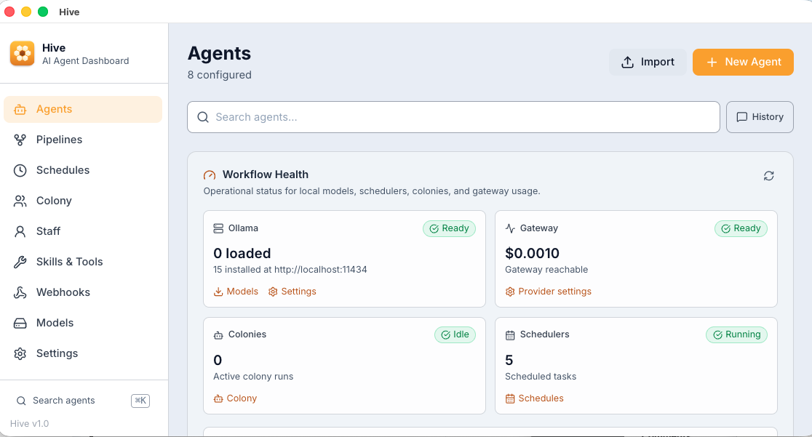This screenshot has height=437, width=812.
Task: Click the Ollama Ready status badge
Action: pyautogui.click(x=449, y=228)
